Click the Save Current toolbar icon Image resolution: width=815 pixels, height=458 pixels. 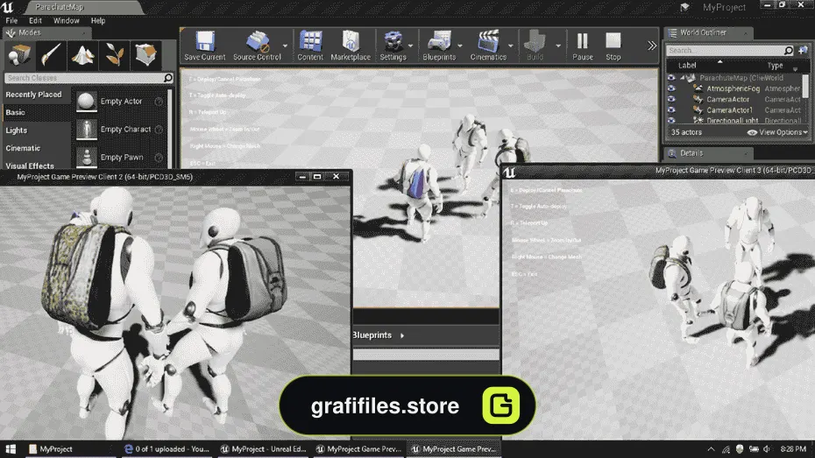pos(205,46)
